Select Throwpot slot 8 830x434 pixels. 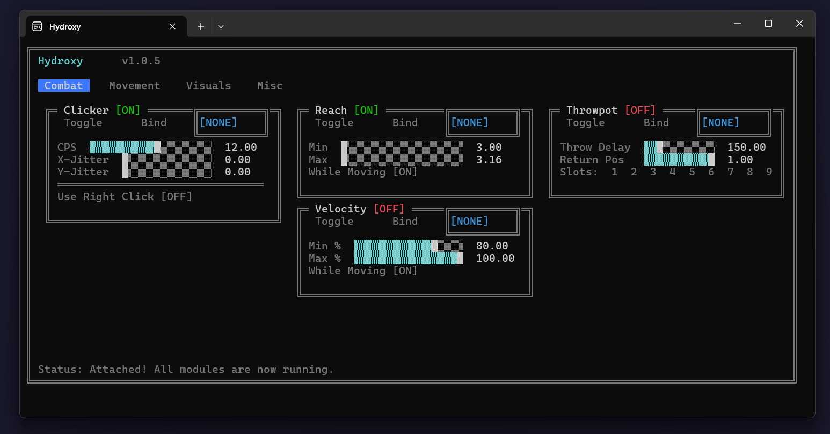point(750,172)
